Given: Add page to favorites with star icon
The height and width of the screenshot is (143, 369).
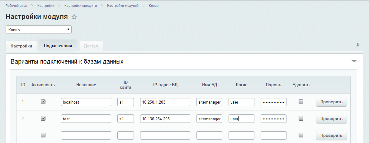Looking at the screenshot, I should point(74,17).
